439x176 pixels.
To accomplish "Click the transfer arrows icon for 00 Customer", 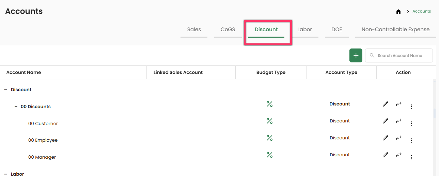I will [x=398, y=121].
